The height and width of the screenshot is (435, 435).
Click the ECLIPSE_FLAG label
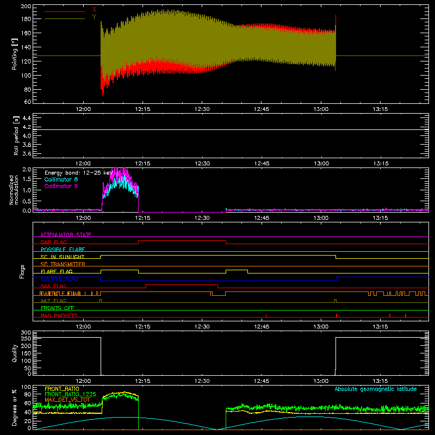(x=59, y=279)
